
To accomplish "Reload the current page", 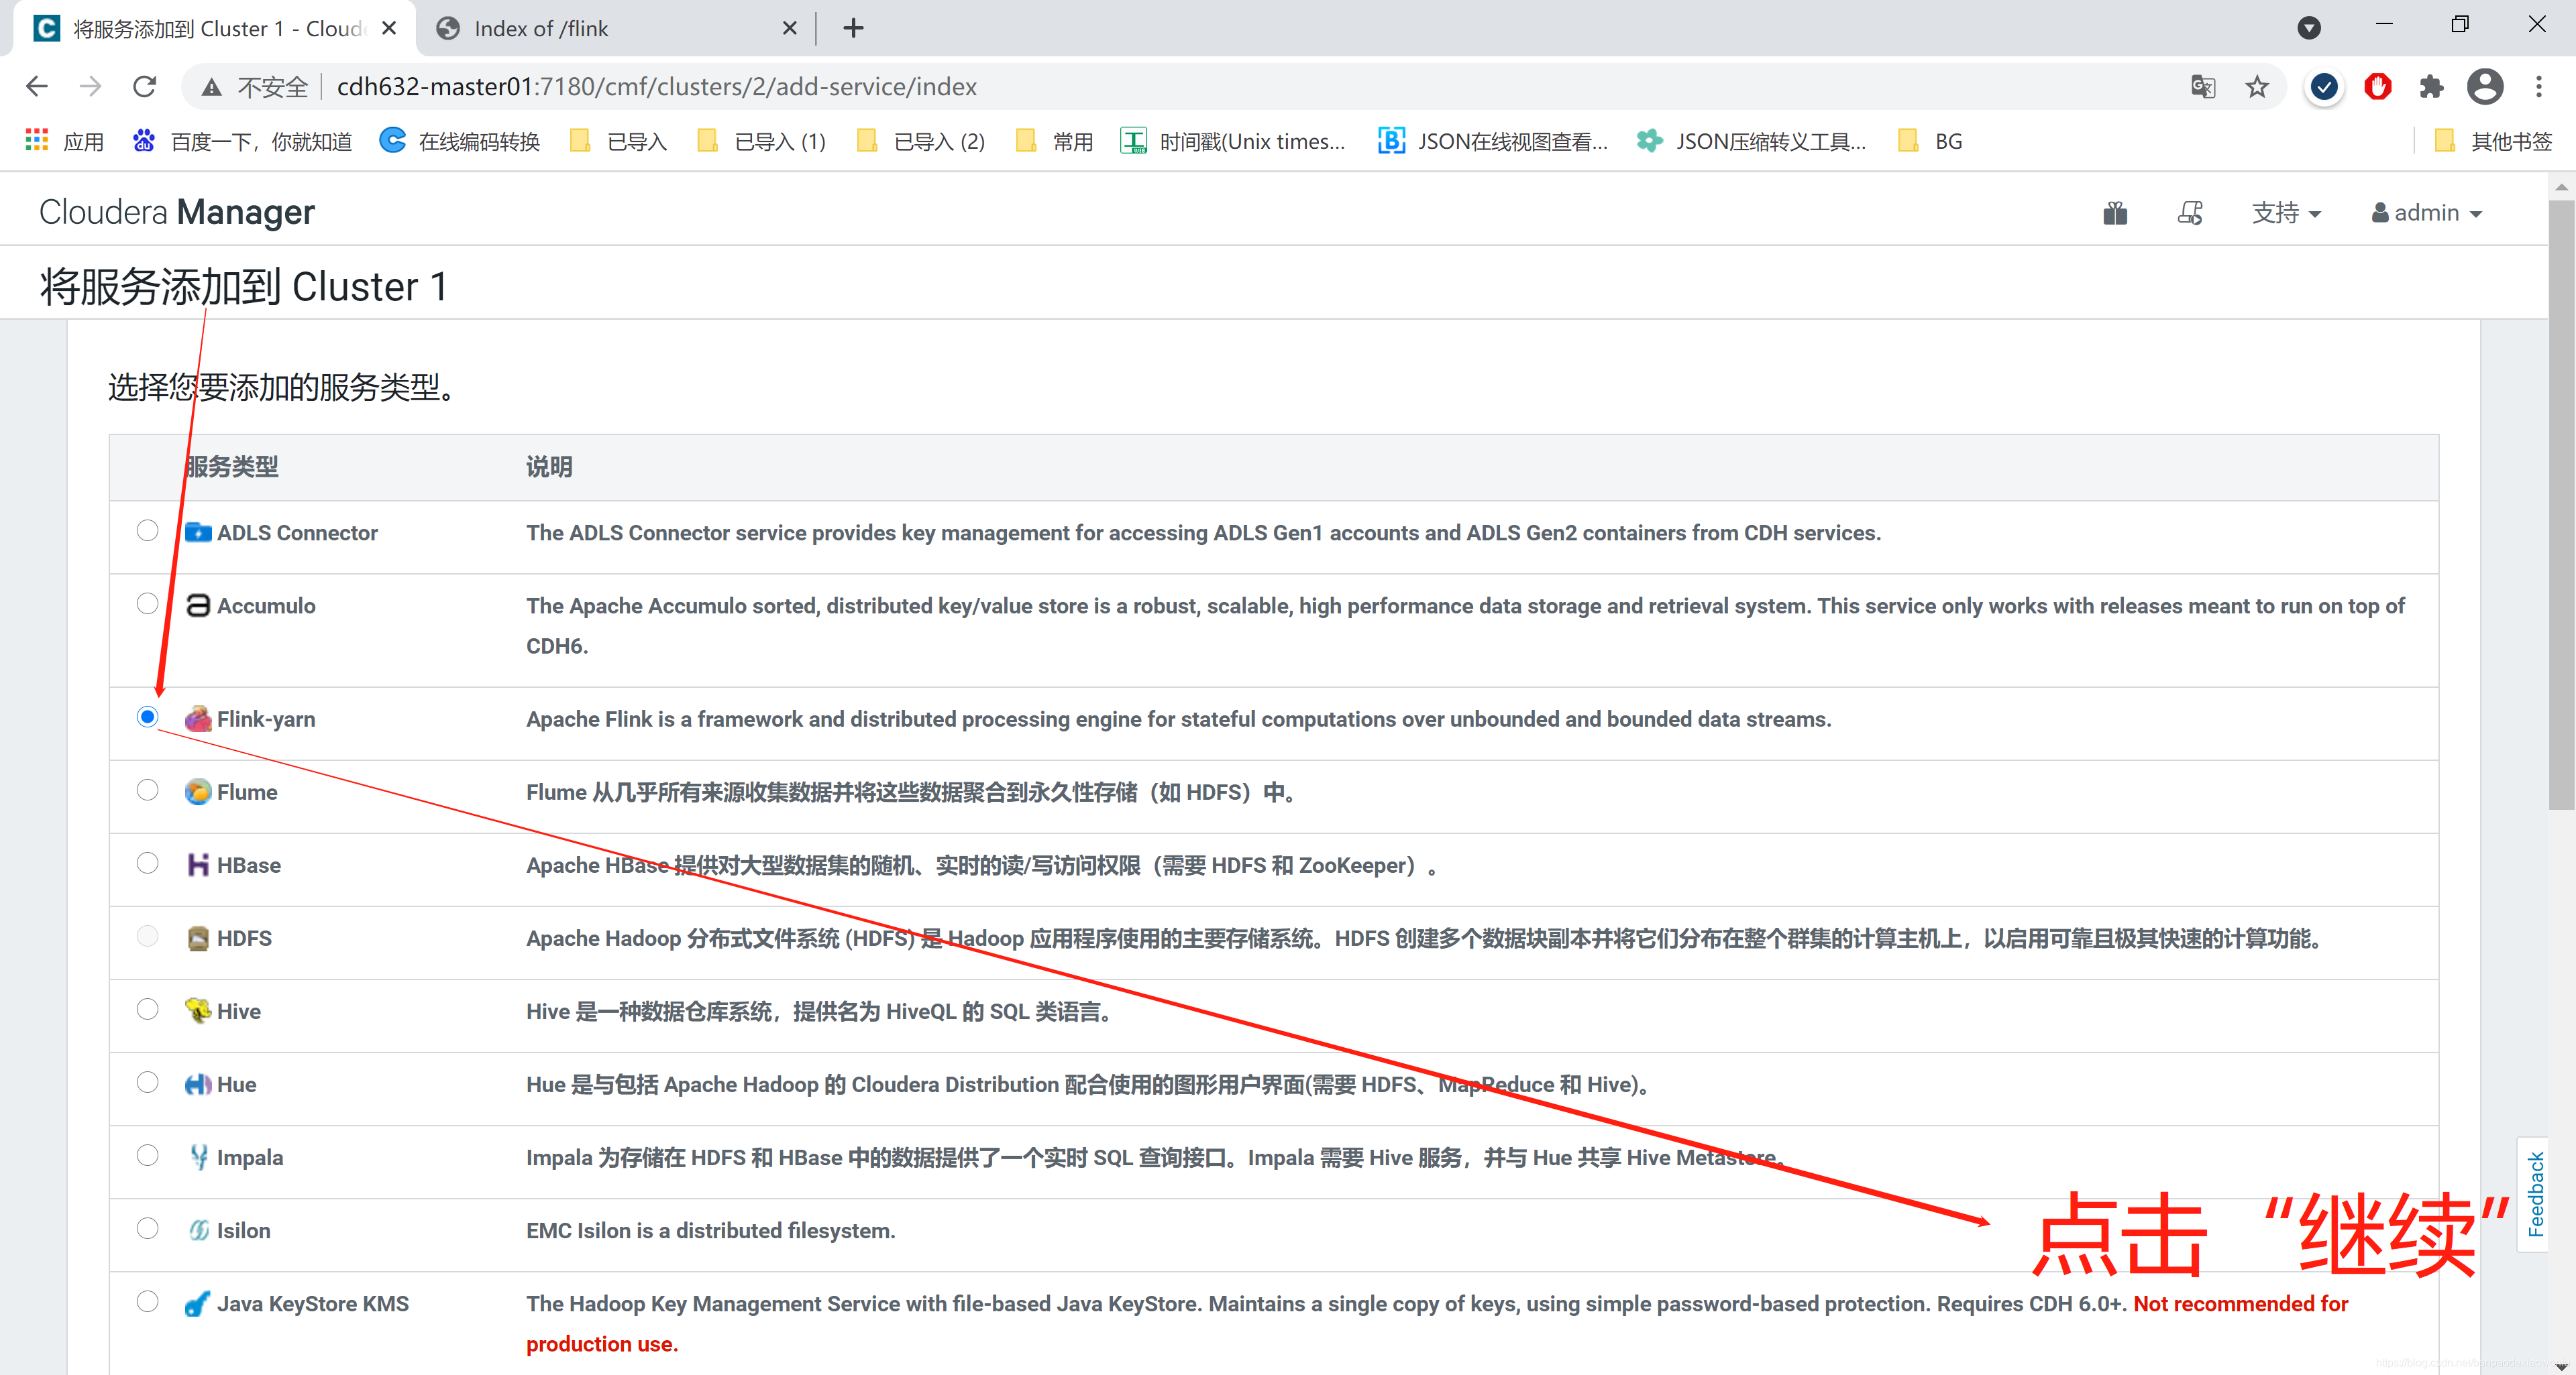I will [x=145, y=87].
